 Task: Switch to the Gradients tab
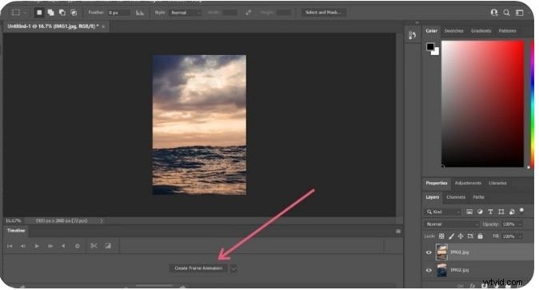[481, 30]
